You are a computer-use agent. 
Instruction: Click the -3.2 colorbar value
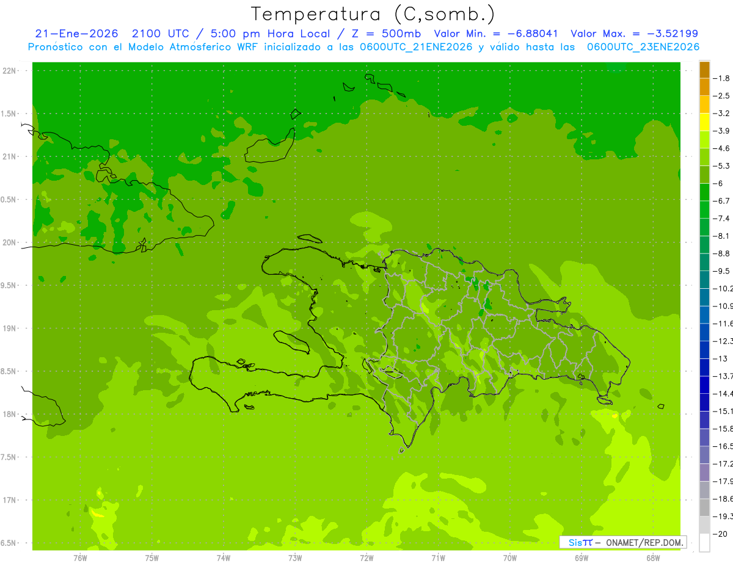click(x=722, y=114)
